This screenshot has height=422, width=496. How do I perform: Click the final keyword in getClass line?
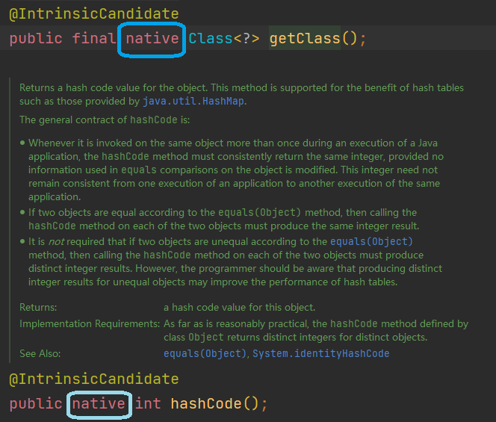94,39
